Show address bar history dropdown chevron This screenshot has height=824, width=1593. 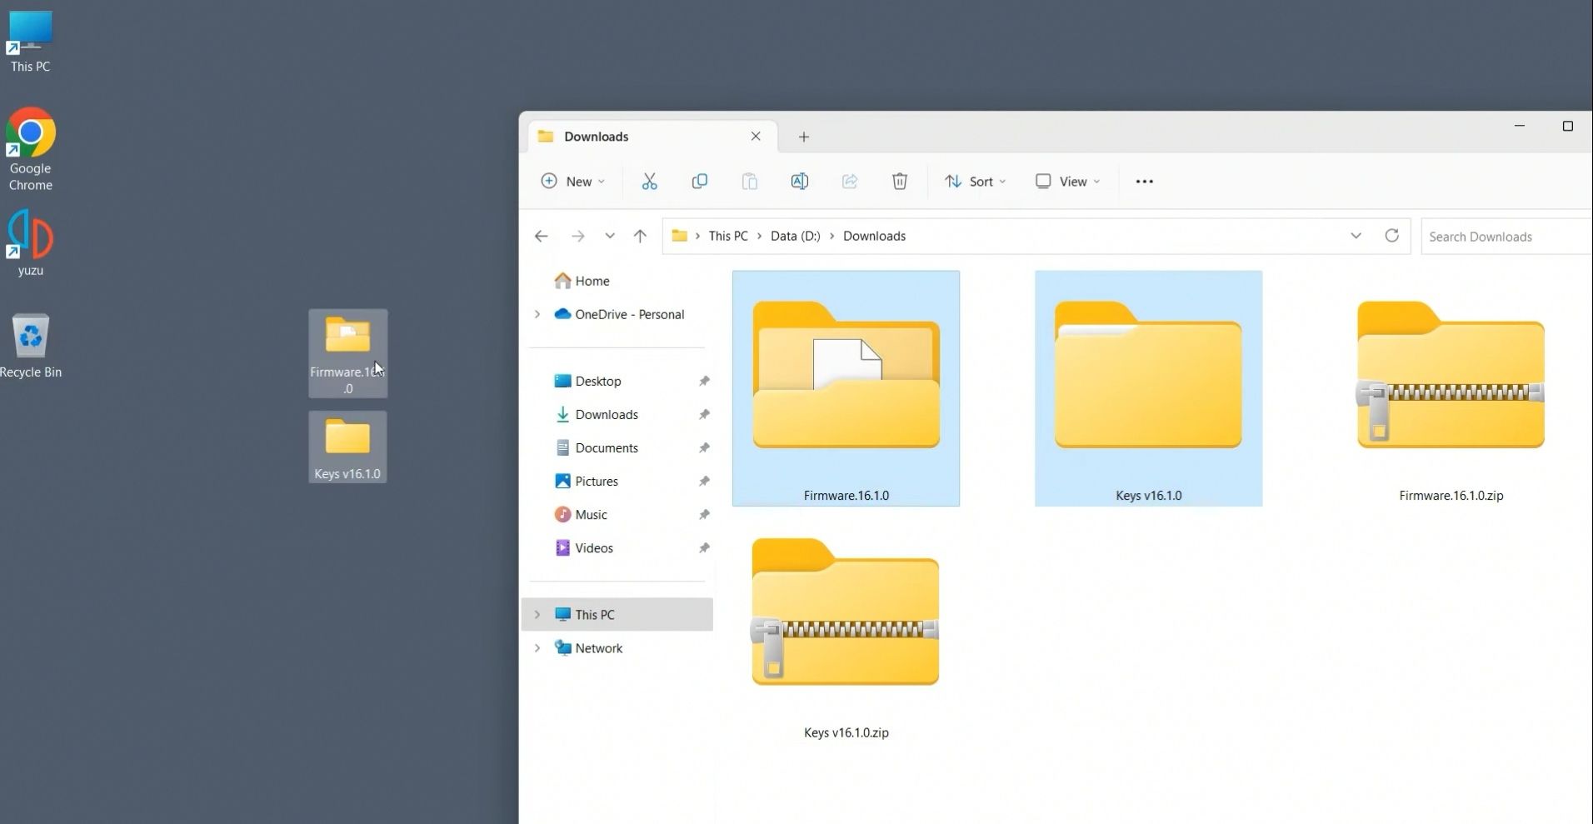pyautogui.click(x=1356, y=236)
